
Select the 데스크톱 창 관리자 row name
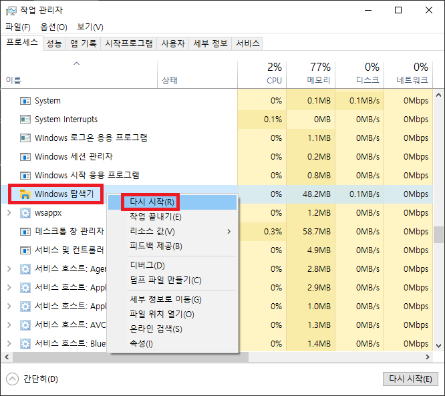(x=69, y=232)
